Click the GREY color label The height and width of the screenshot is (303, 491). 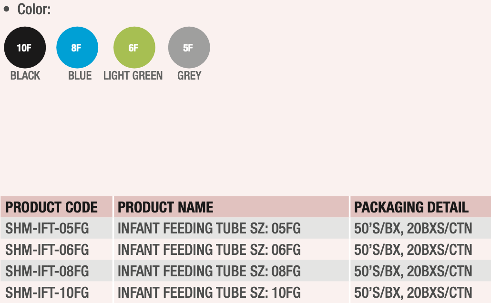[189, 75]
